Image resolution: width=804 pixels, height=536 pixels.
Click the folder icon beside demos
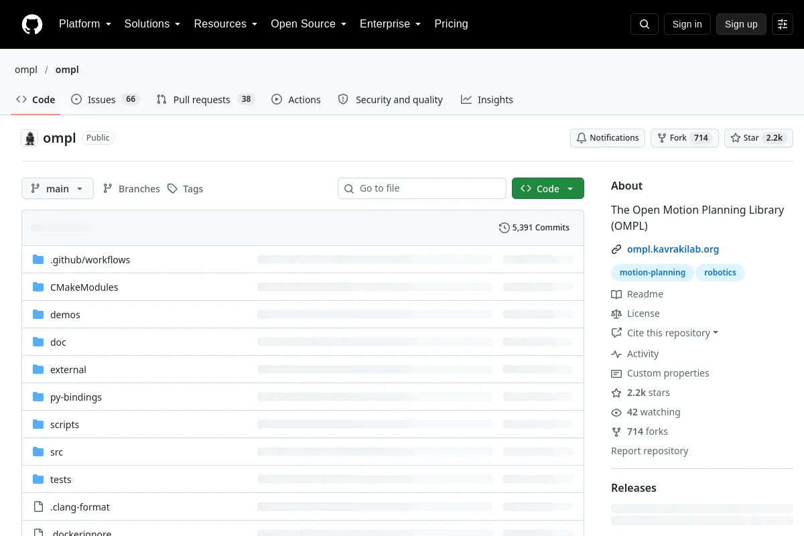(38, 314)
